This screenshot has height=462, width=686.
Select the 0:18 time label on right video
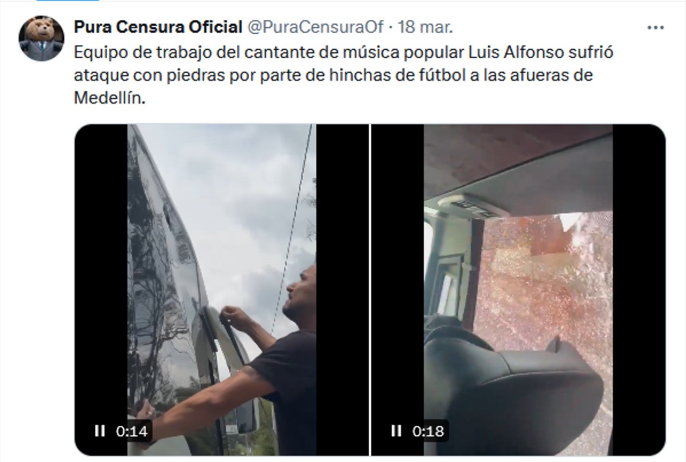tap(429, 431)
